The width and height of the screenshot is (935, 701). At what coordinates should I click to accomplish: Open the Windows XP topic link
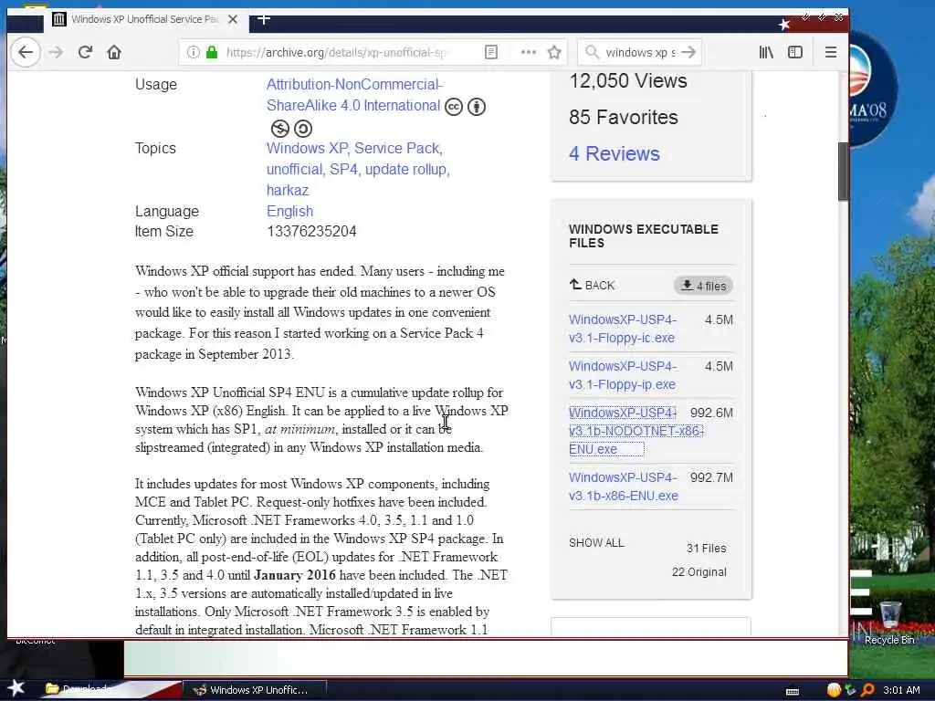(308, 148)
